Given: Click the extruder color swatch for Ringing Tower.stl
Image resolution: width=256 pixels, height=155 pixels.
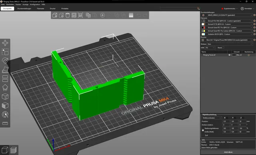Looking at the screenshot, I should [x=234, y=55].
